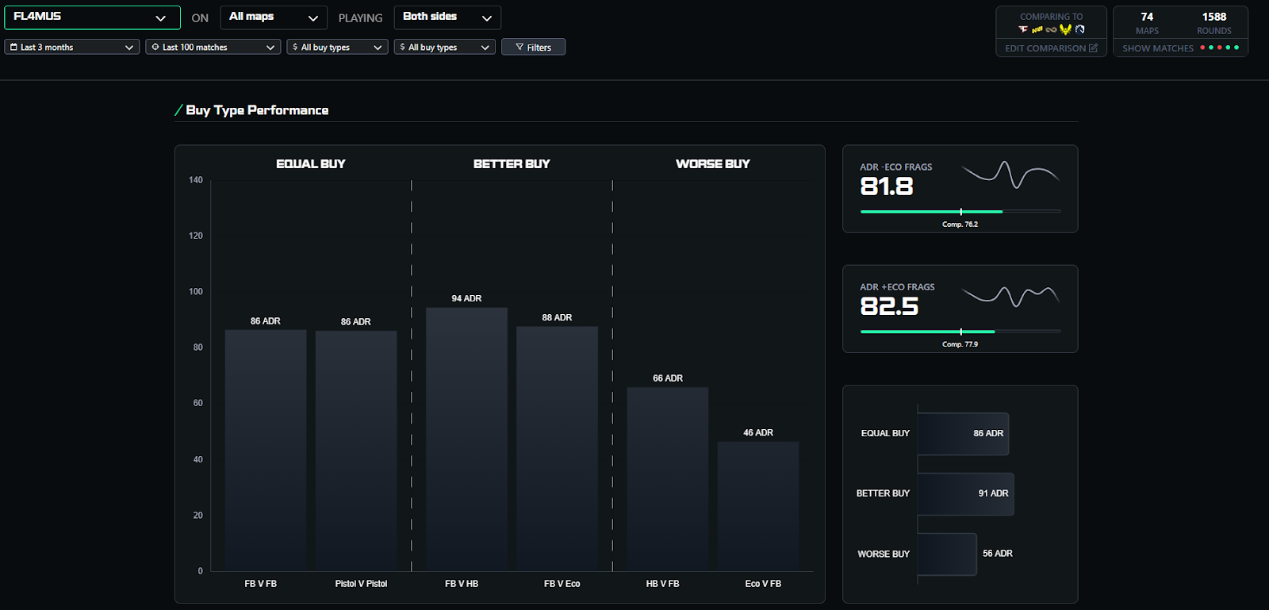Click the Show Matches link
1269x610 pixels.
[x=1157, y=48]
